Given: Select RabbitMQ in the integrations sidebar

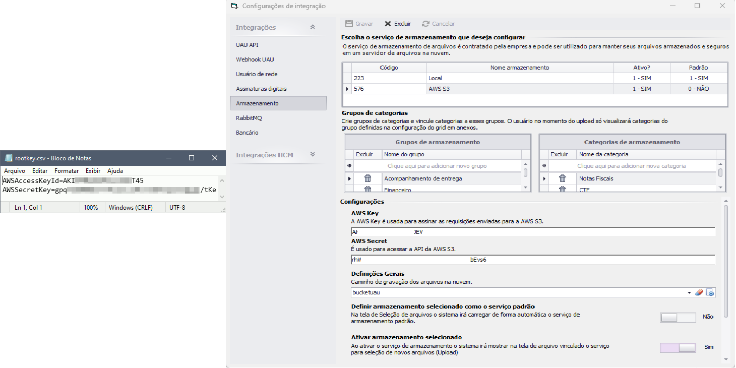Looking at the screenshot, I should click(x=249, y=118).
